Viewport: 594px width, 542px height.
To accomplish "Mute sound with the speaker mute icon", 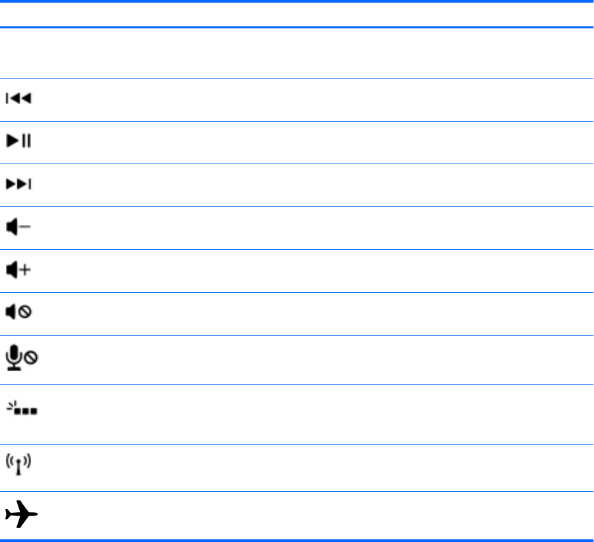I will click(18, 313).
